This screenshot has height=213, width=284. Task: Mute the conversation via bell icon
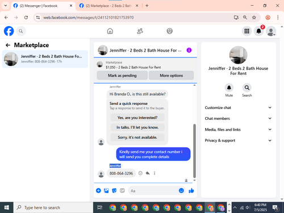pyautogui.click(x=229, y=87)
